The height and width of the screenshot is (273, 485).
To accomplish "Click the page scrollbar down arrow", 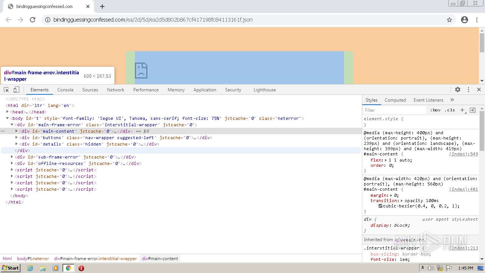I will 482,81.
